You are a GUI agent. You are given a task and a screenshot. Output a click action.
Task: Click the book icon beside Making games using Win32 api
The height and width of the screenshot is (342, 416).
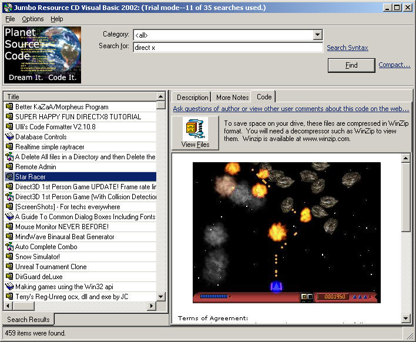pos(9,287)
